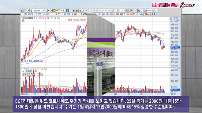Toggle the 거래량 volume indicator checkbox
This screenshot has height=113, width=202.
22,69
